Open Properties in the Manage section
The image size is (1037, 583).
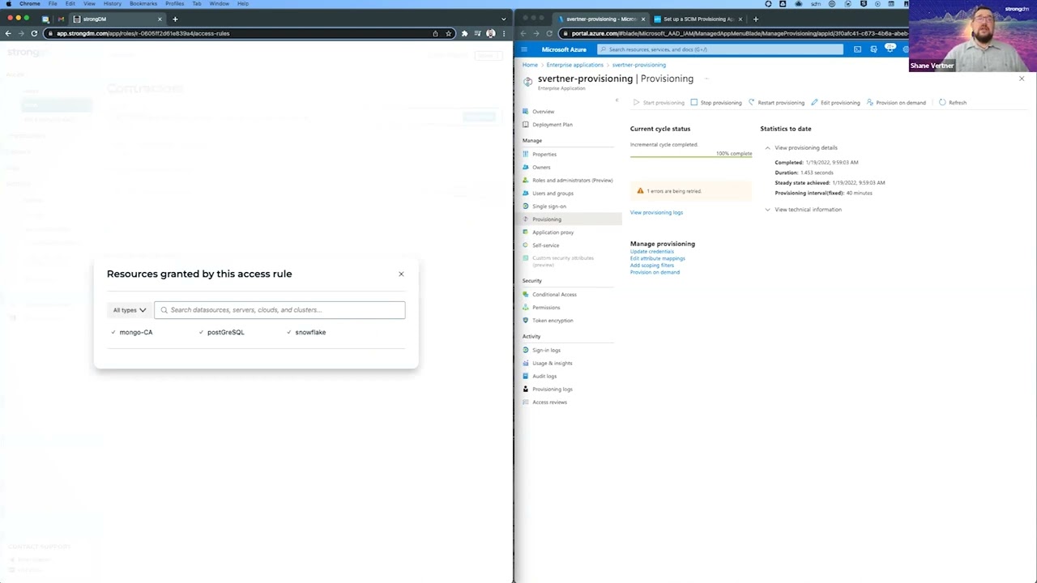(x=544, y=154)
